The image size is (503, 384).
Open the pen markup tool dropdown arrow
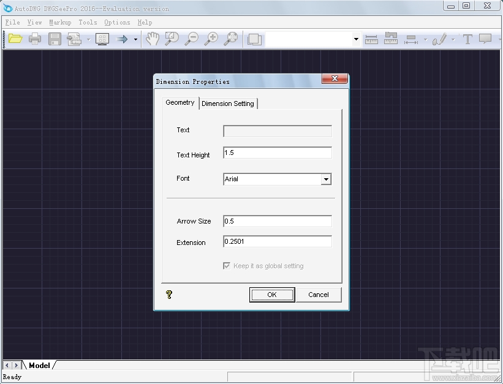[x=453, y=39]
